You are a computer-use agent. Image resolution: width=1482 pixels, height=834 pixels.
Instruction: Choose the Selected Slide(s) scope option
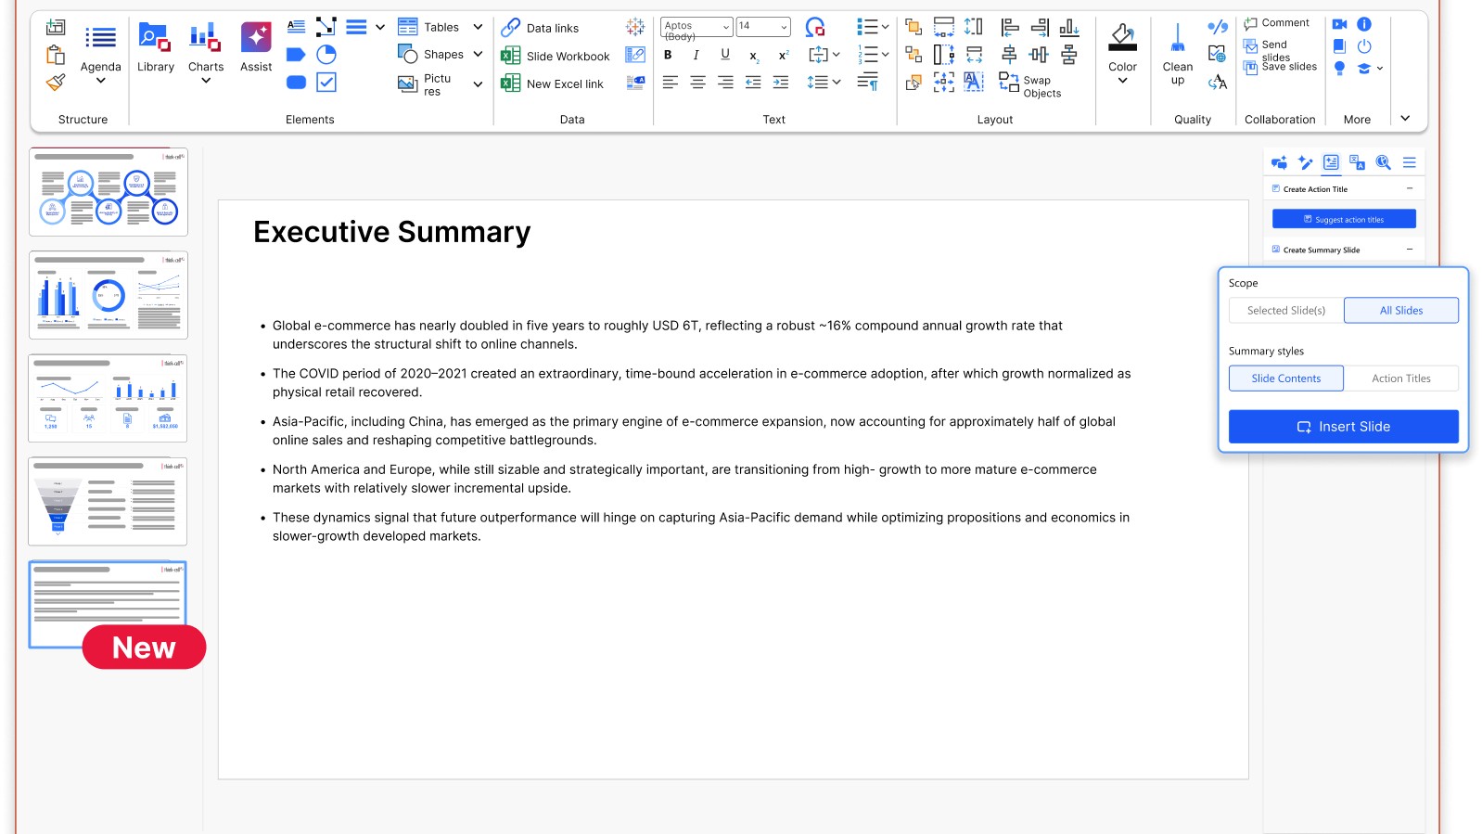click(1285, 310)
